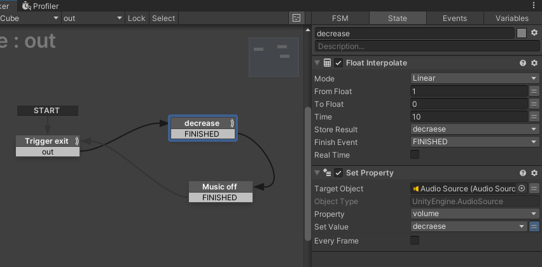This screenshot has width=542, height=267.
Task: Open the Mode dropdown showing Linear
Action: coord(475,78)
